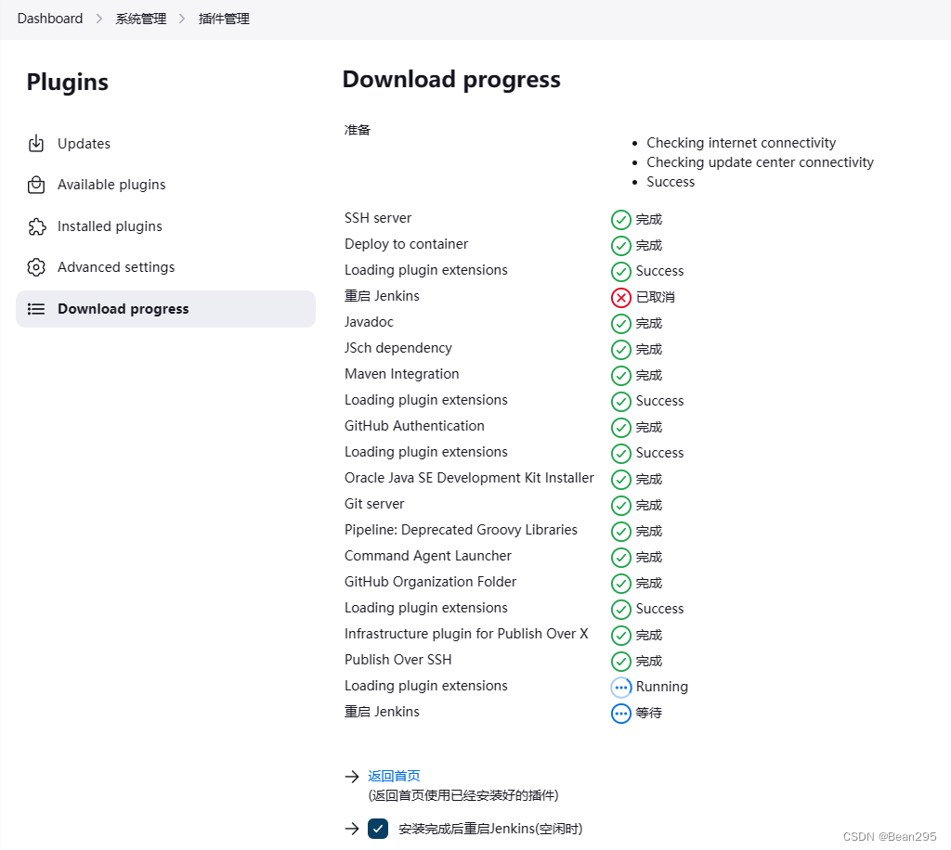The height and width of the screenshot is (850, 951).
Task: Go to the Installed plugins section
Action: click(110, 226)
